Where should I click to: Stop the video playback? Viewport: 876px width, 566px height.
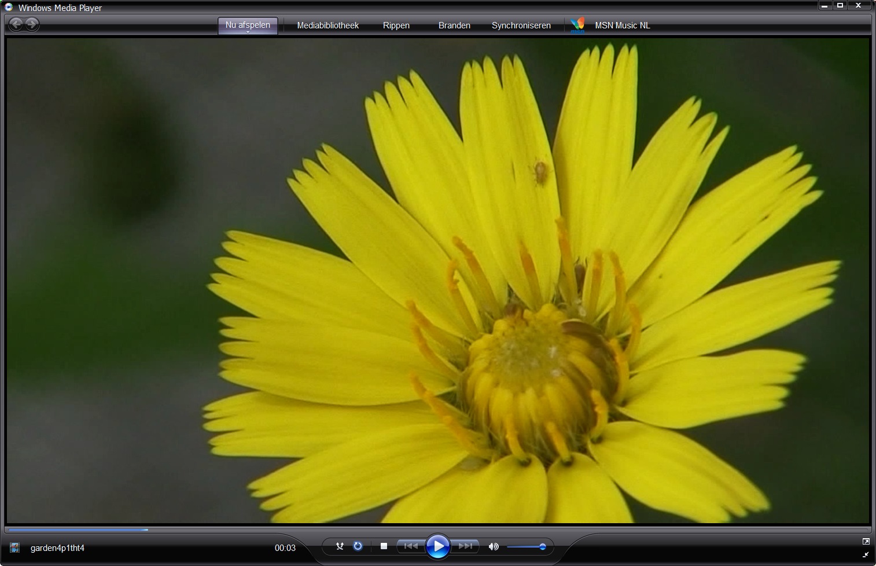pyautogui.click(x=384, y=546)
